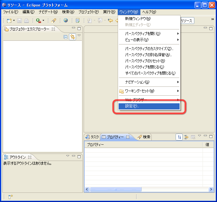
Task: Open the 検索(A) menu
Action: tap(68, 12)
